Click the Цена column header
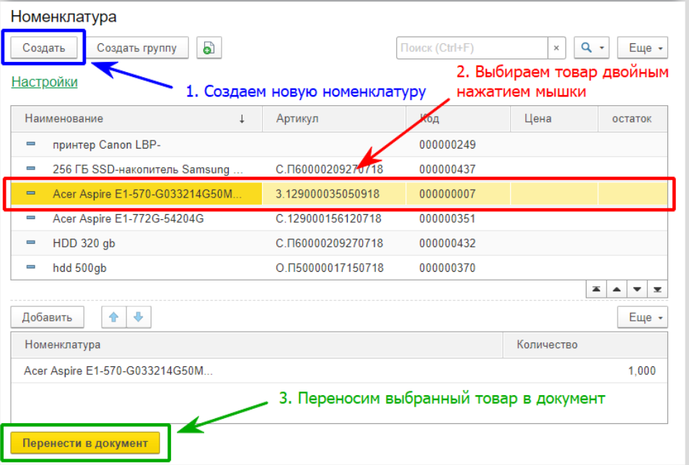This screenshot has width=689, height=465. 554,118
